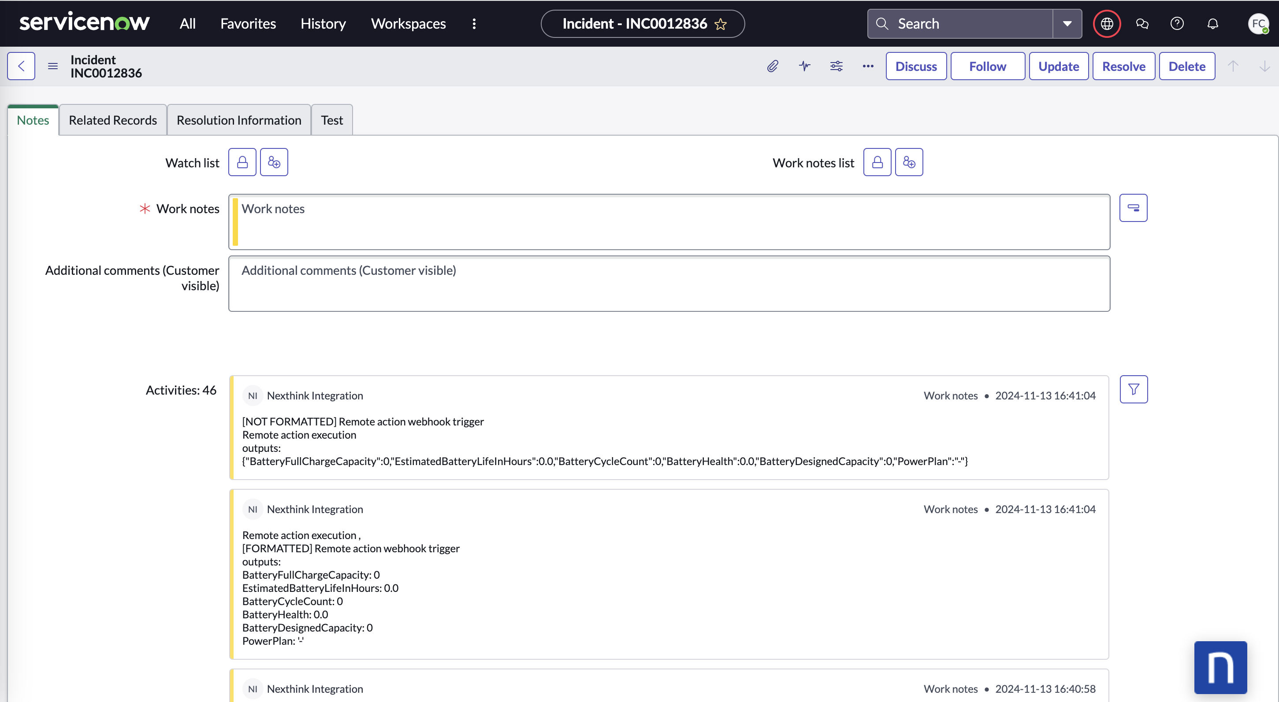
Task: Switch to the Related Records tab
Action: pyautogui.click(x=113, y=120)
